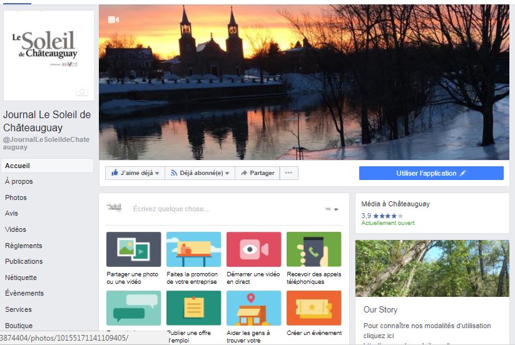Viewport: 515px width, 345px height.
Task: Click the Receive phone calls tile
Action: coord(314,249)
